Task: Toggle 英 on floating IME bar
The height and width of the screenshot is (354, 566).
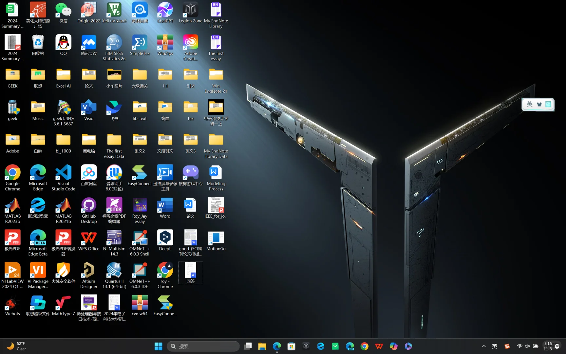Action: pos(530,104)
